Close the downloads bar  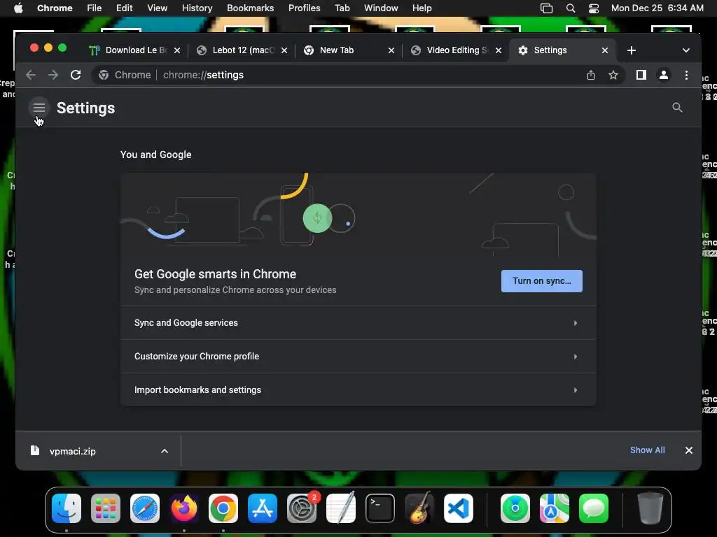pyautogui.click(x=689, y=450)
